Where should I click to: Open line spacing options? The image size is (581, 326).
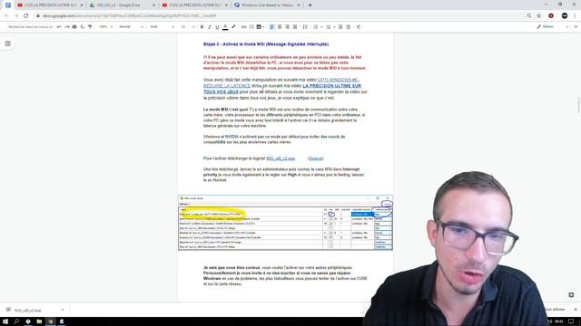point(305,27)
